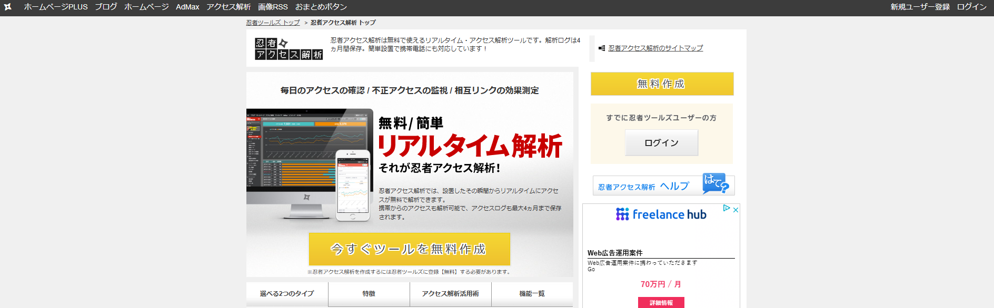Click 忍者ツールズ トップ breadcrumb link

tap(273, 23)
